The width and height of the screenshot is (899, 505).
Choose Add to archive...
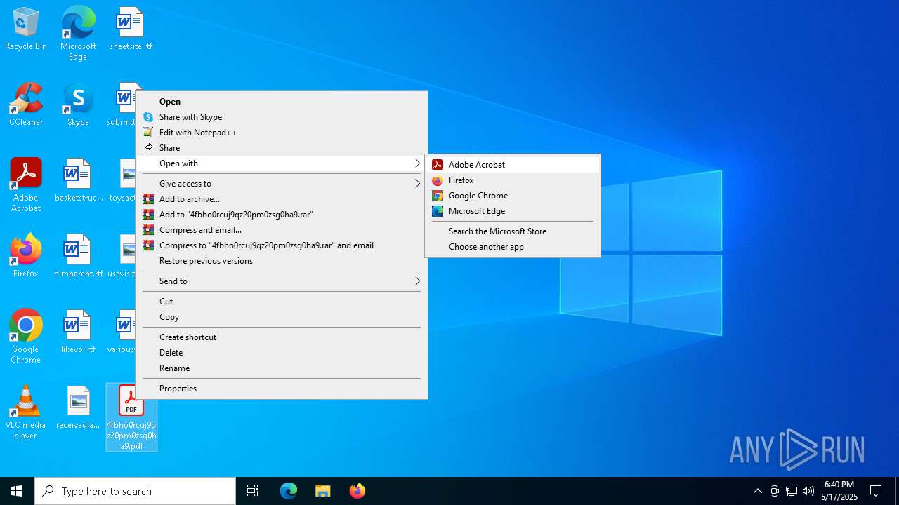coord(282,199)
